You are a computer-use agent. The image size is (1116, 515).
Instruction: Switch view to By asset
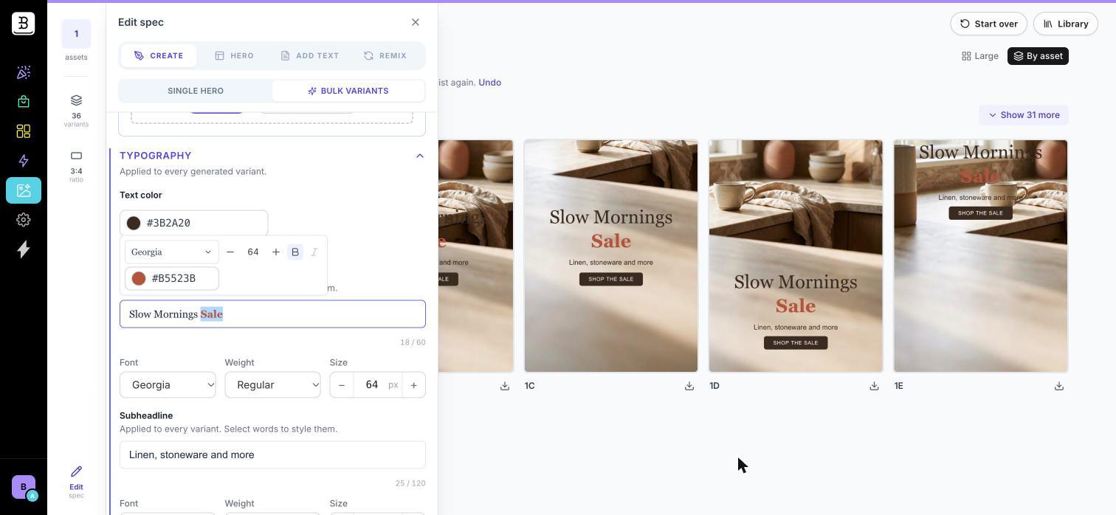tap(1038, 56)
